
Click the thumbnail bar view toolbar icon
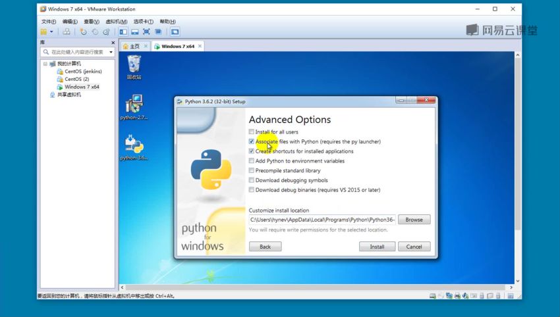134,32
